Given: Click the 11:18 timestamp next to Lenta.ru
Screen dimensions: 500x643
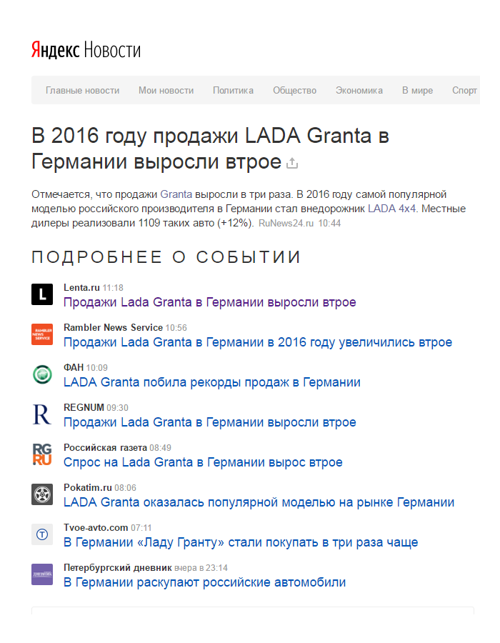Looking at the screenshot, I should tap(113, 288).
